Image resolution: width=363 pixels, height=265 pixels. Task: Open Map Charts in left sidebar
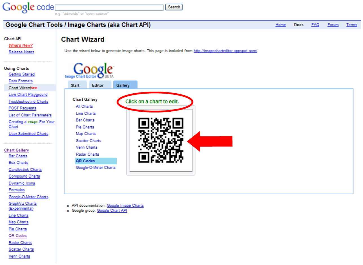[x=19, y=222]
